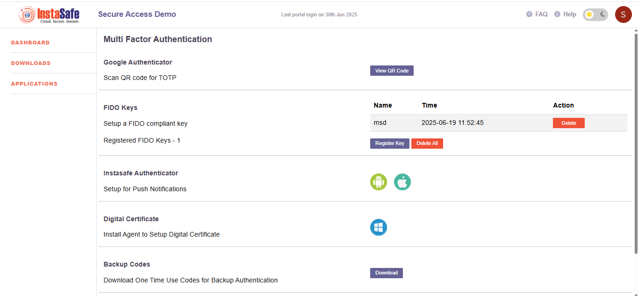Viewport: 638px width, 296px height.
Task: Open the Android authenticator download icon
Action: coord(379,182)
